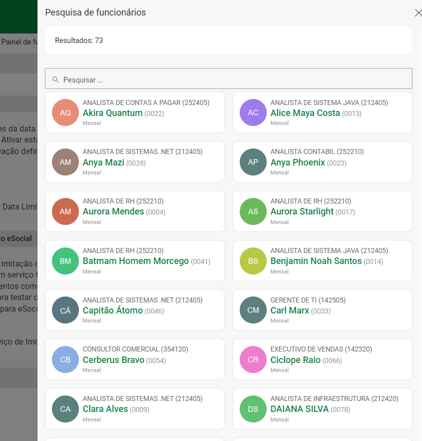This screenshot has width=422, height=441.
Task: Choose Clara Alves employee name
Action: click(105, 409)
